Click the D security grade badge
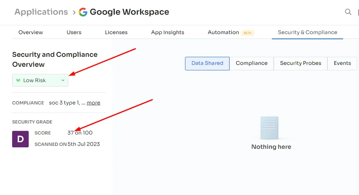 tap(20, 139)
